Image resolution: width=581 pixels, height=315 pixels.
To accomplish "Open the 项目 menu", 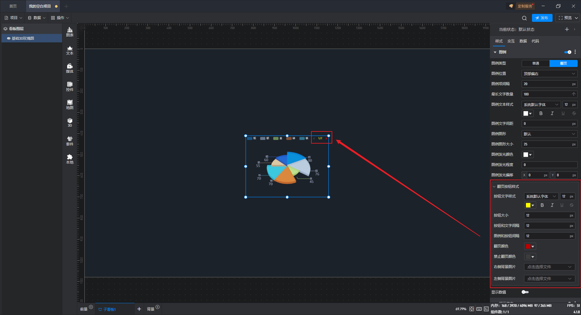I will point(13,18).
